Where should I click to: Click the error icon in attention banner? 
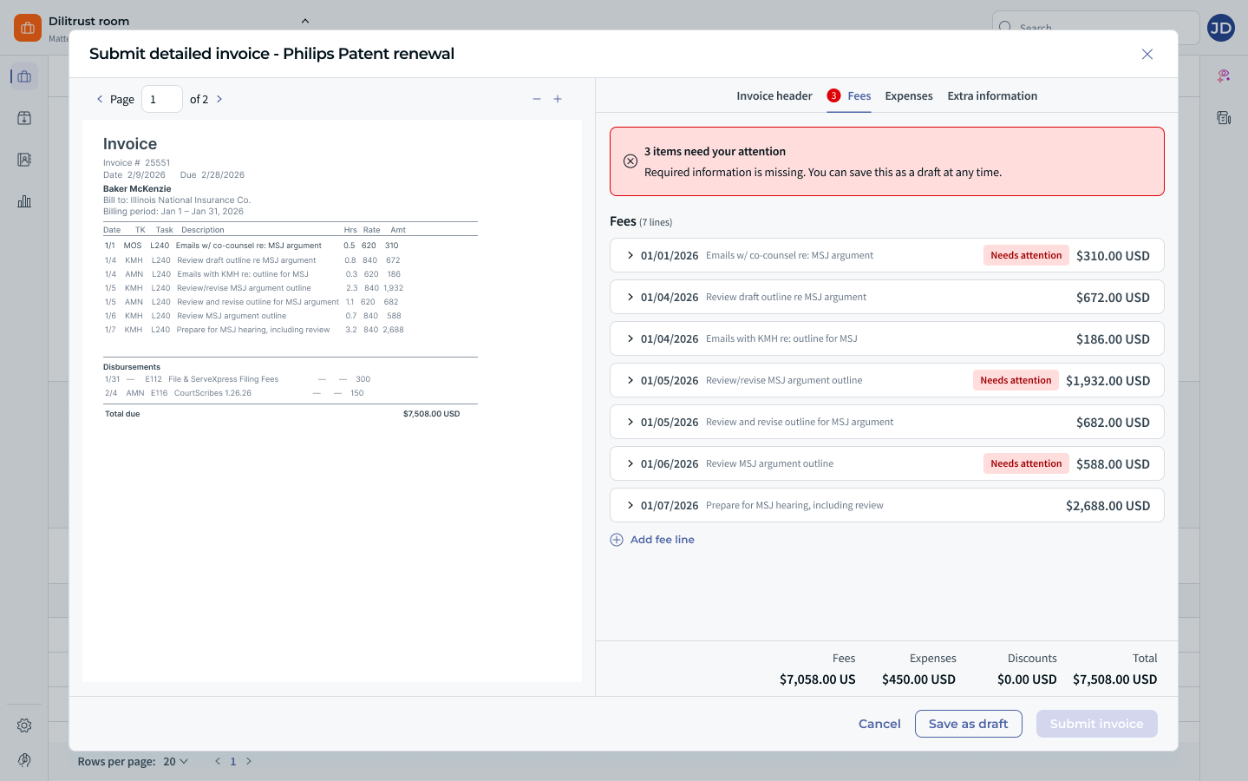(x=631, y=161)
